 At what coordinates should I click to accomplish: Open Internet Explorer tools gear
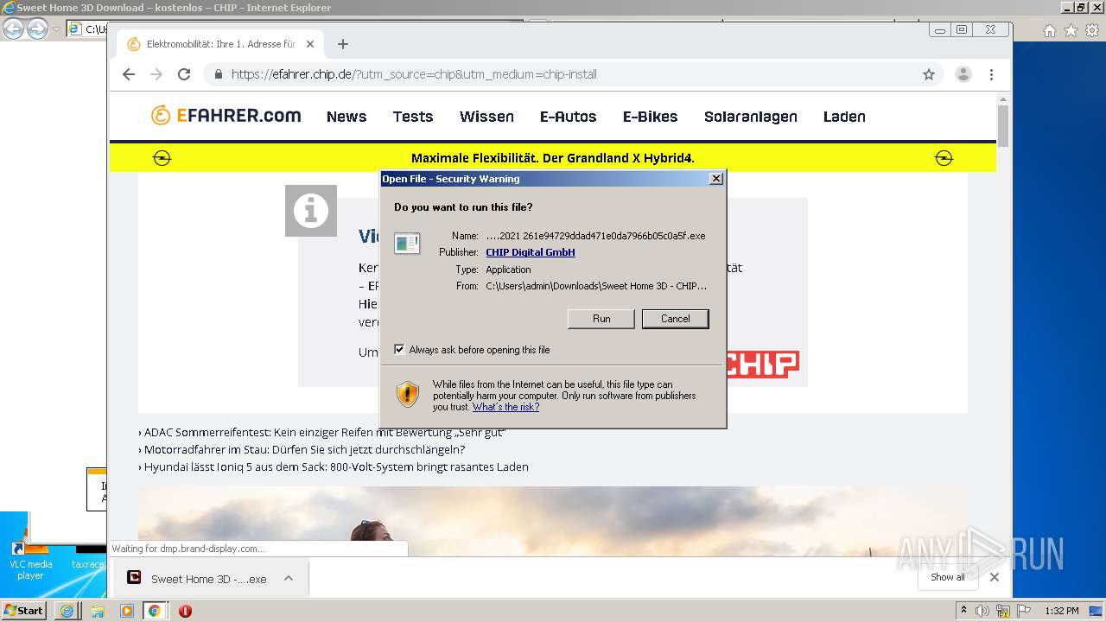click(x=1091, y=30)
